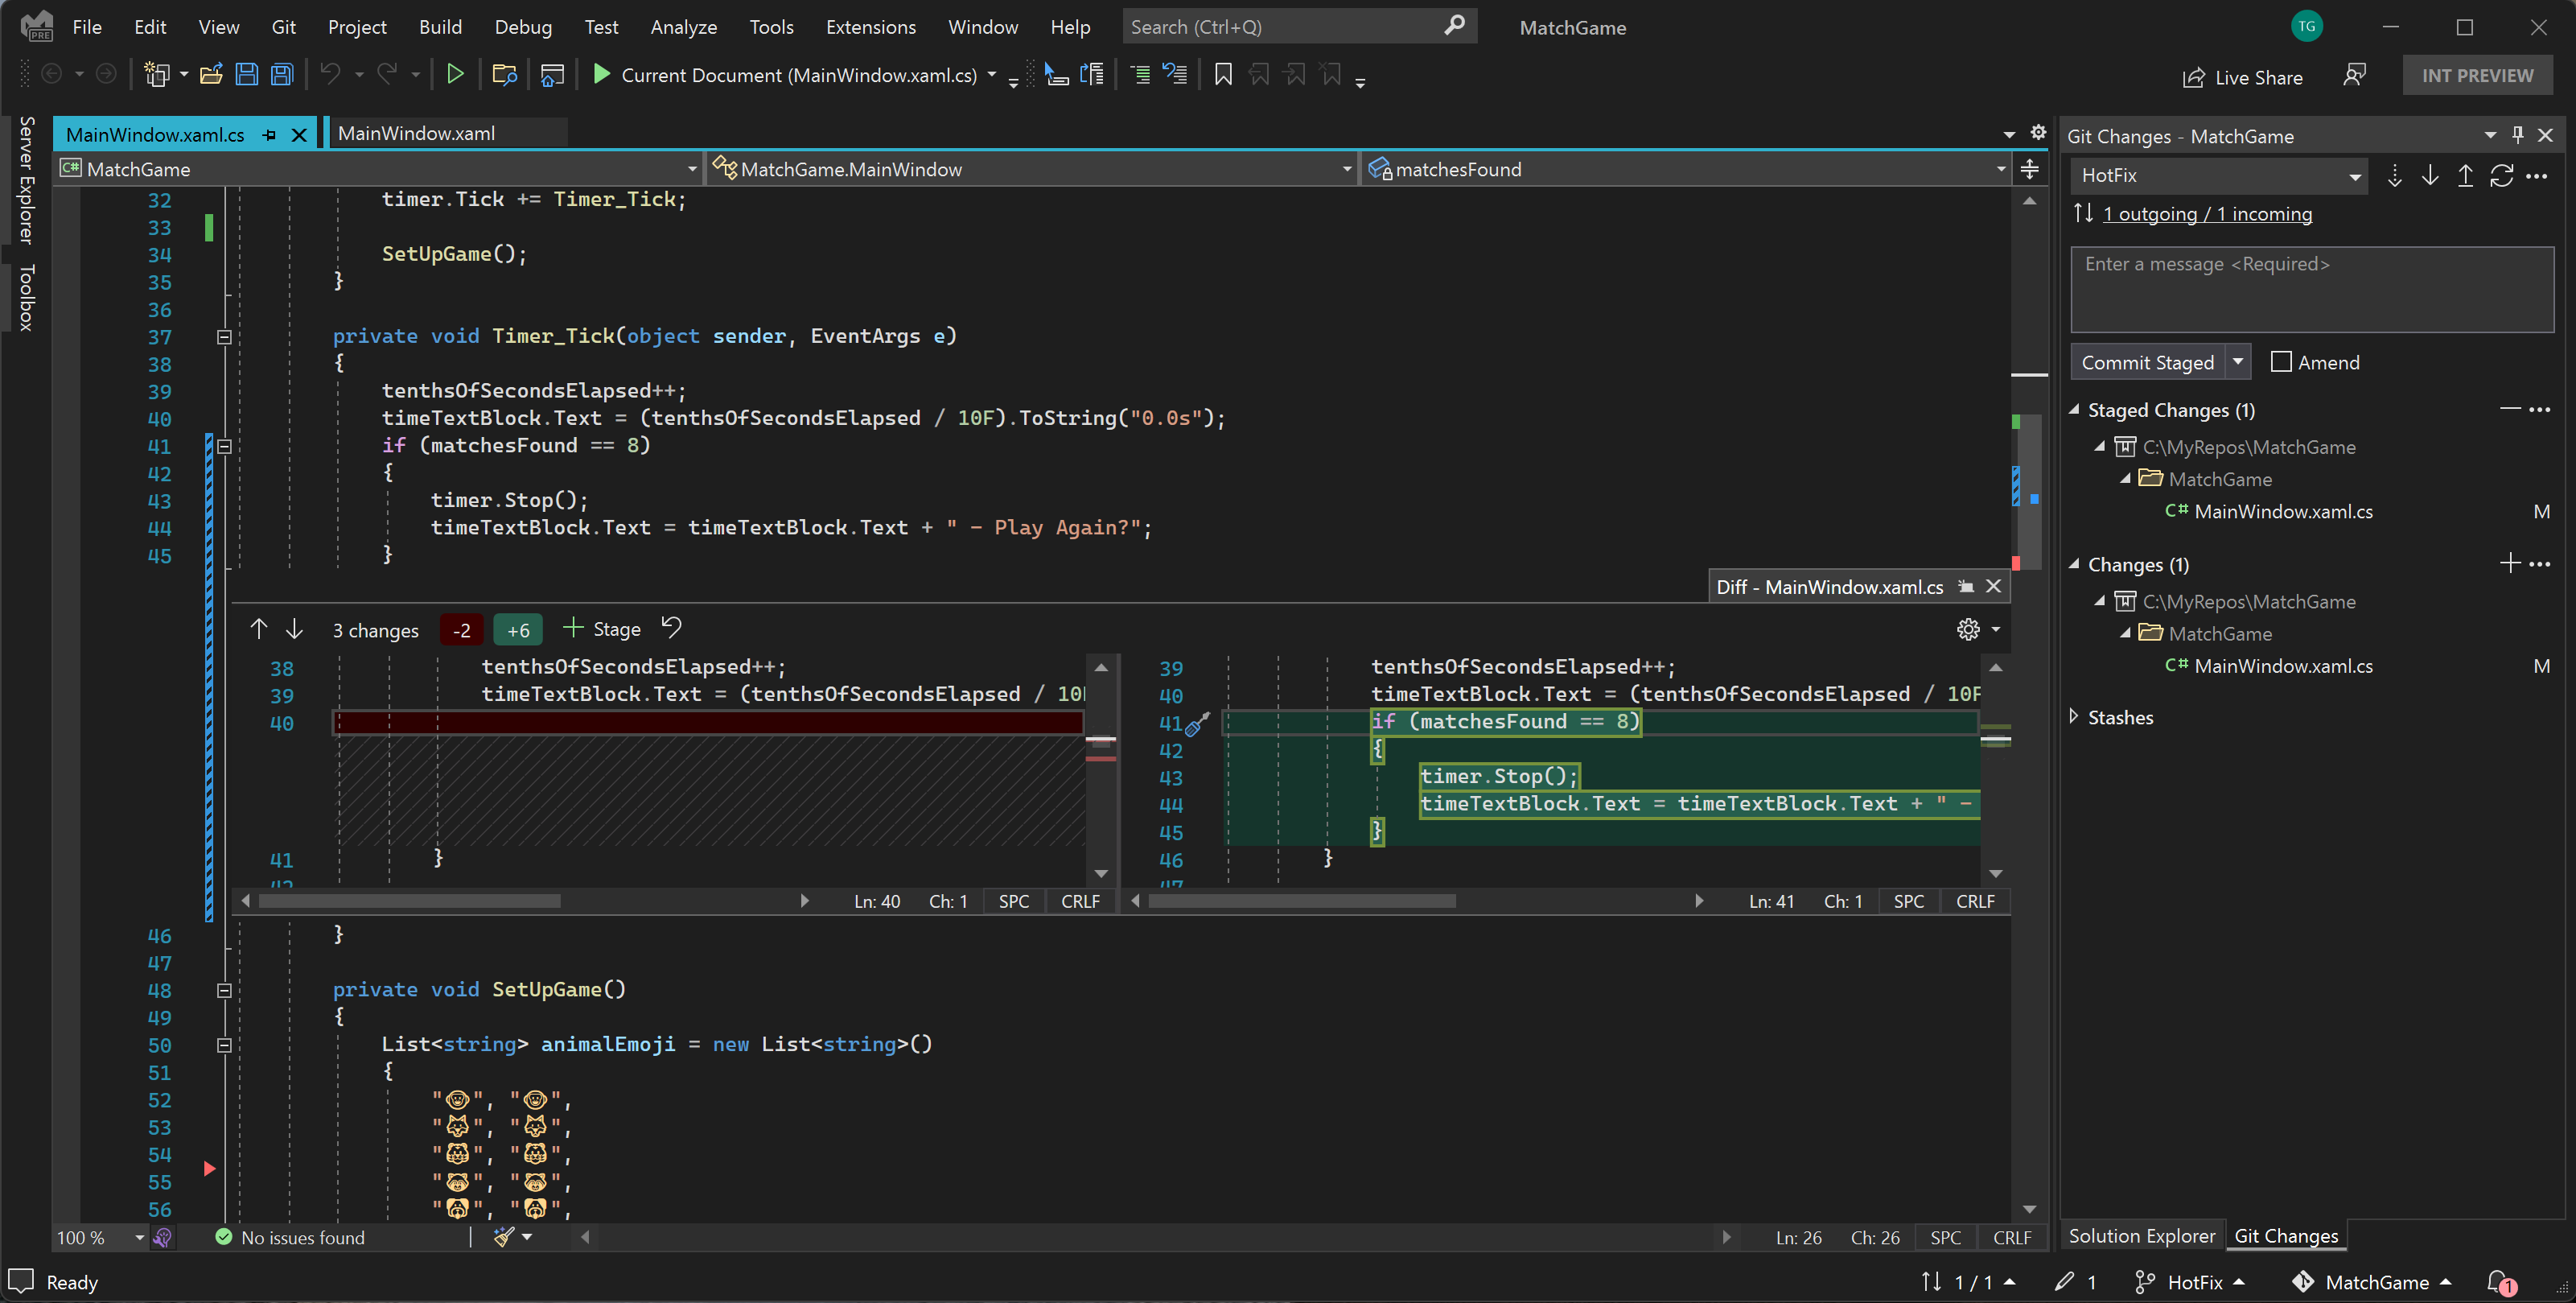Click the Git push outgoing commits icon
Image resolution: width=2576 pixels, height=1303 pixels.
coord(2465,176)
